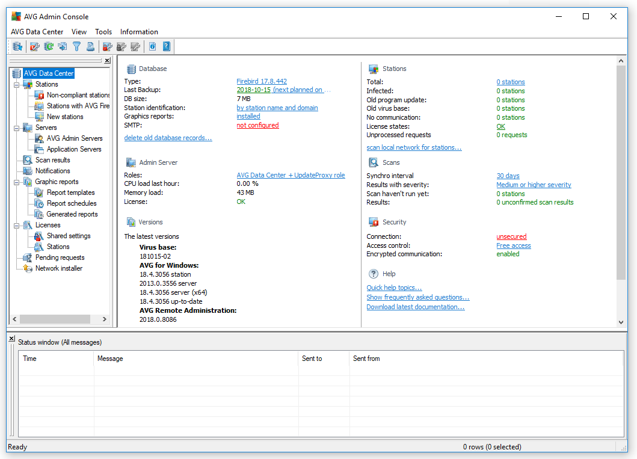
Task: Select Report templates in the tree
Action: [x=71, y=192]
